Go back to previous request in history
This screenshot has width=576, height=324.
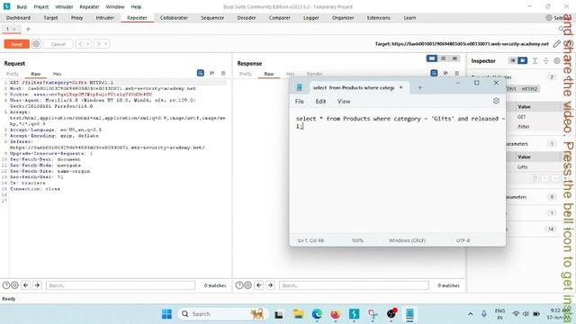click(80, 44)
